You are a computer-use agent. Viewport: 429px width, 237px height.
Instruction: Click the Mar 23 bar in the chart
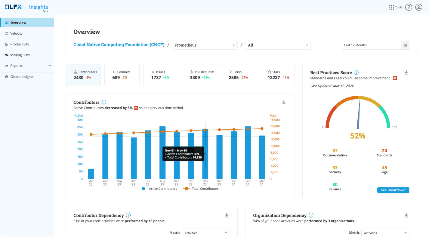(x=91, y=174)
